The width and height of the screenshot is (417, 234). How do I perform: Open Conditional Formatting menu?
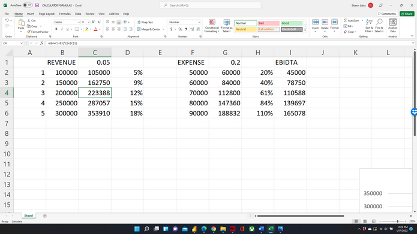click(x=212, y=26)
